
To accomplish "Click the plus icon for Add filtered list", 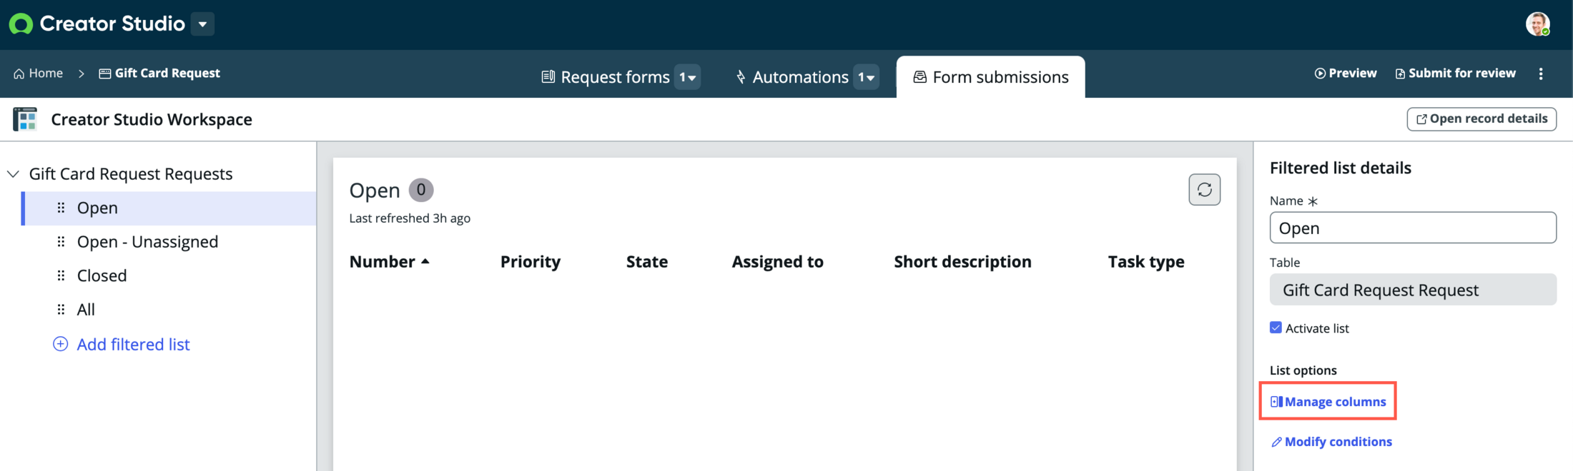I will coord(61,344).
